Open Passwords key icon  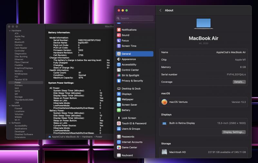[x=119, y=137]
